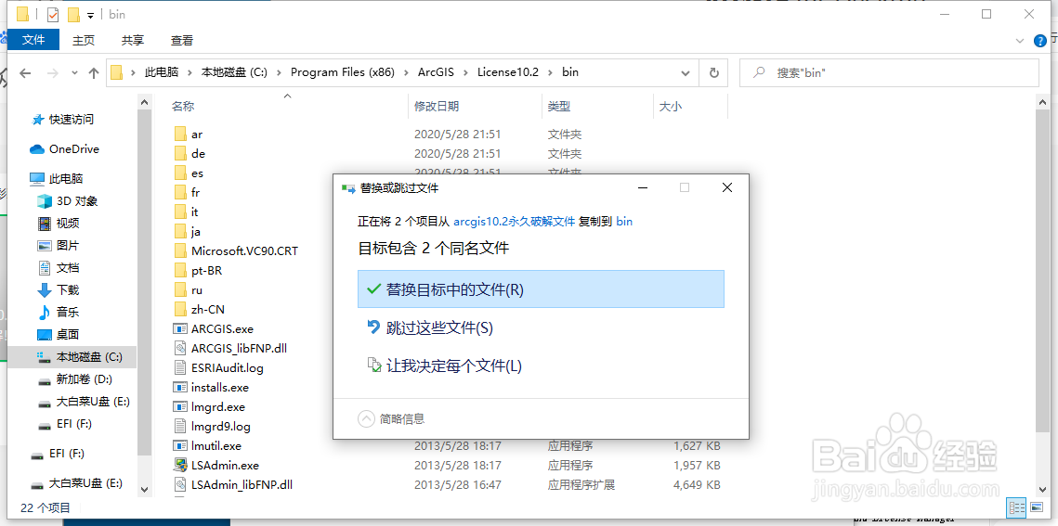
Task: Go up one folder level
Action: [94, 72]
